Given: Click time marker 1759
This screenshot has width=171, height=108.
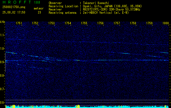Looking at the screenshot, I should [150, 23].
